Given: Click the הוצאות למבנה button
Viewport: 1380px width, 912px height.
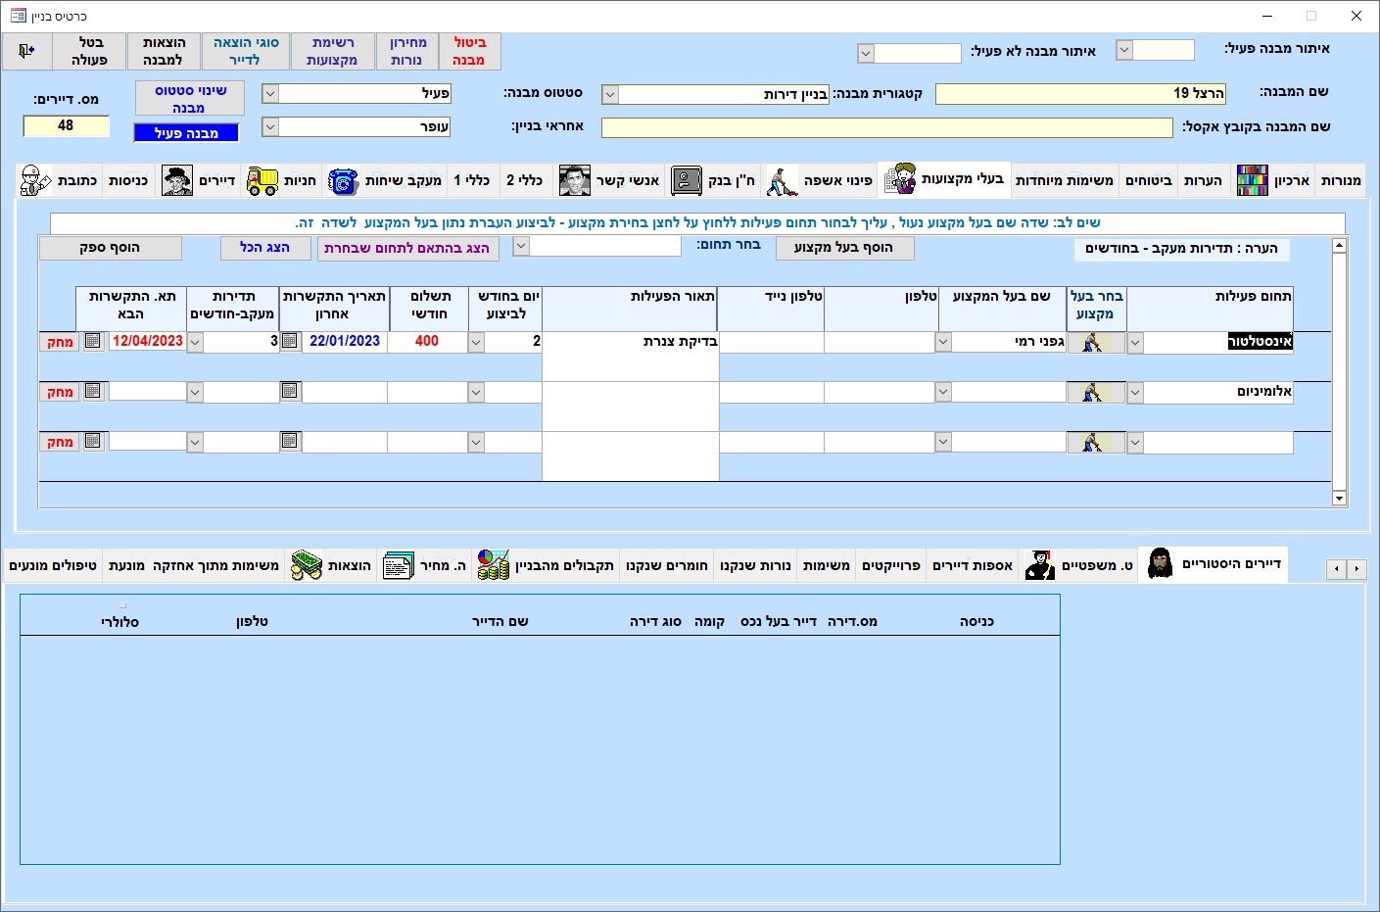Looking at the screenshot, I should click(x=164, y=51).
